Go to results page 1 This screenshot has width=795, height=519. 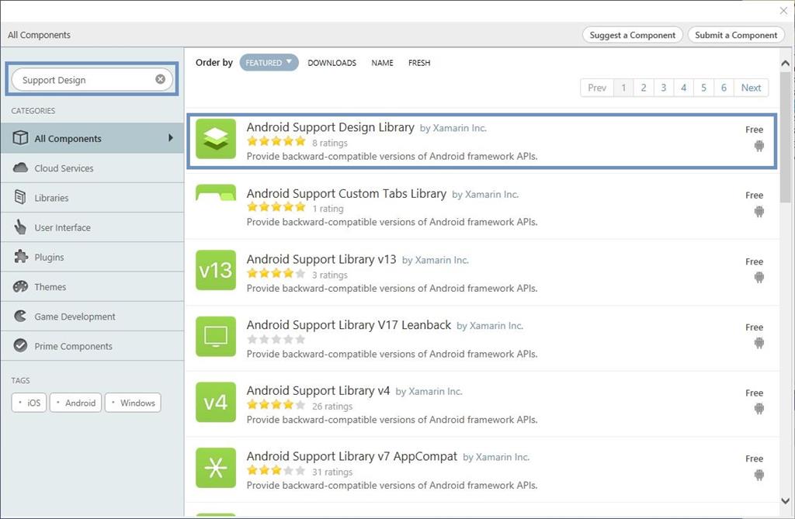click(623, 88)
